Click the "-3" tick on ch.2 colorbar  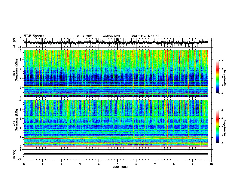pos(222,110)
